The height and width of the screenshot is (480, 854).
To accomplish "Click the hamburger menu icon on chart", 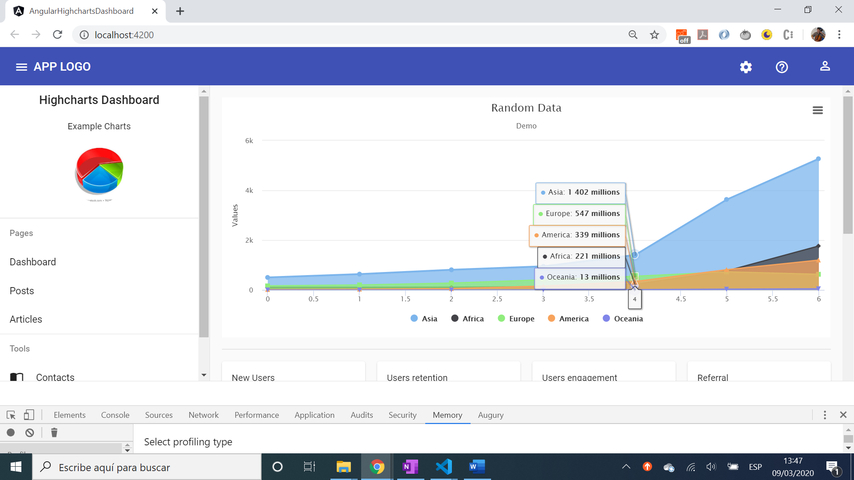I will click(x=817, y=110).
